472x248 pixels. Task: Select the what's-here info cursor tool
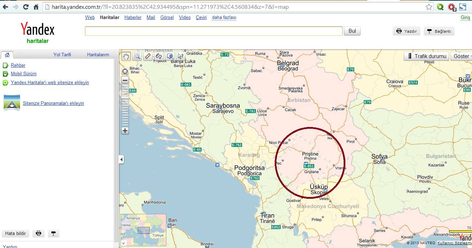[180, 56]
